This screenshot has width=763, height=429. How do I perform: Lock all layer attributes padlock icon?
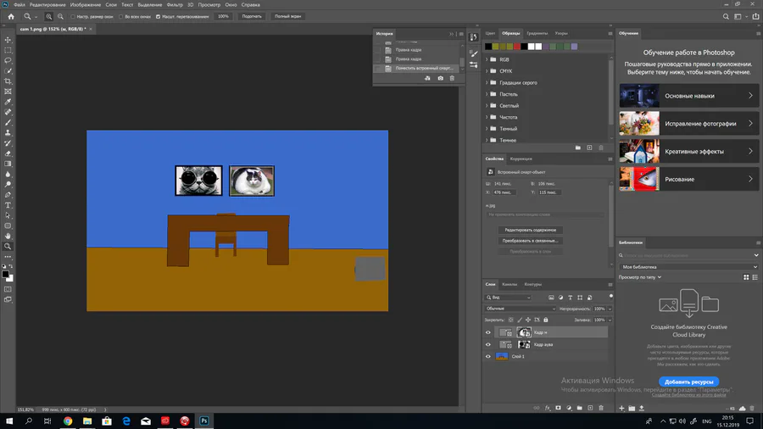(545, 320)
